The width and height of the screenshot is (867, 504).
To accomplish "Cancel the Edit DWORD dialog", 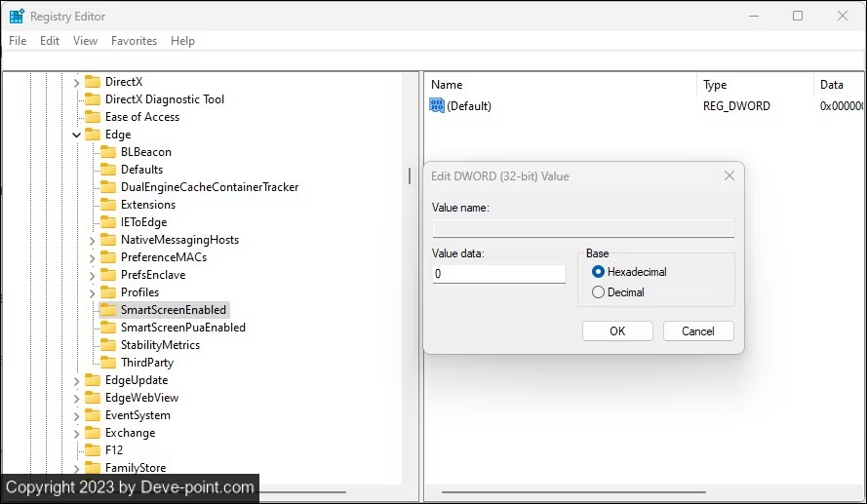I will click(698, 331).
